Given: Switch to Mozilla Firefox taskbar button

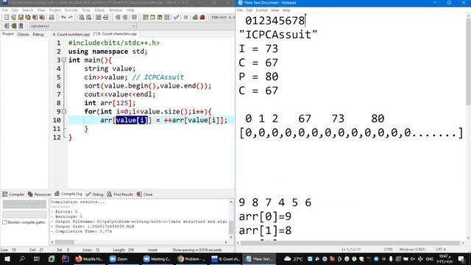Looking at the screenshot, I should 89,258.
